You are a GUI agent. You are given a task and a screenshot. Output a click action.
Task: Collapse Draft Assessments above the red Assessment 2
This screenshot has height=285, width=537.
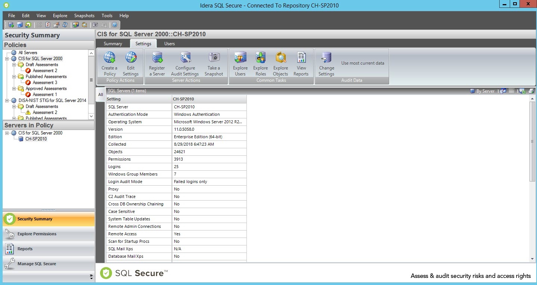pyautogui.click(x=14, y=65)
